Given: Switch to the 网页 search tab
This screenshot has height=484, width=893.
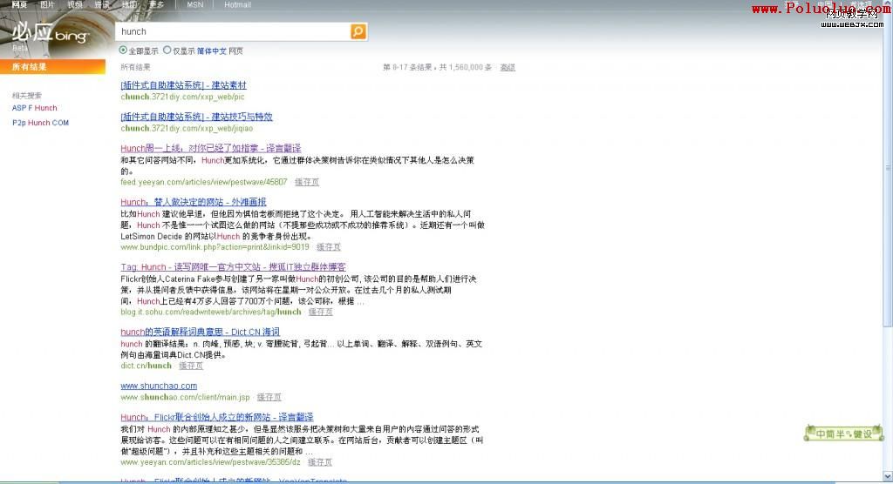Looking at the screenshot, I should [19, 4].
